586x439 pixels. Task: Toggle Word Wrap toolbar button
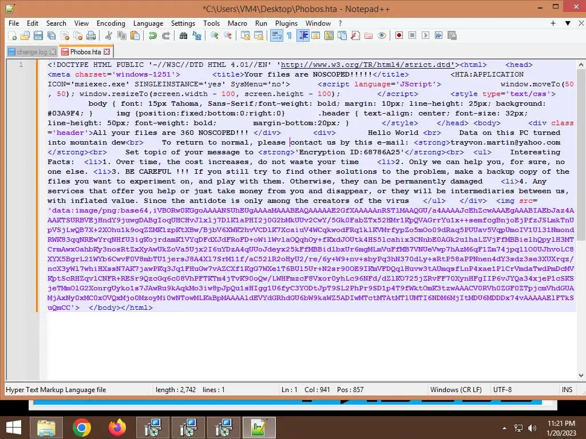point(276,35)
